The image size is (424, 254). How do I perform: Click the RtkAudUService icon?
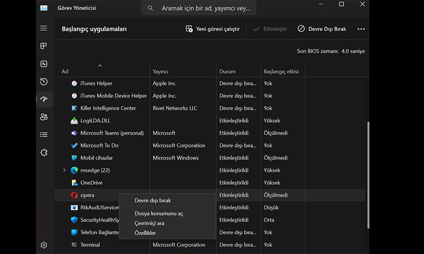pos(74,207)
